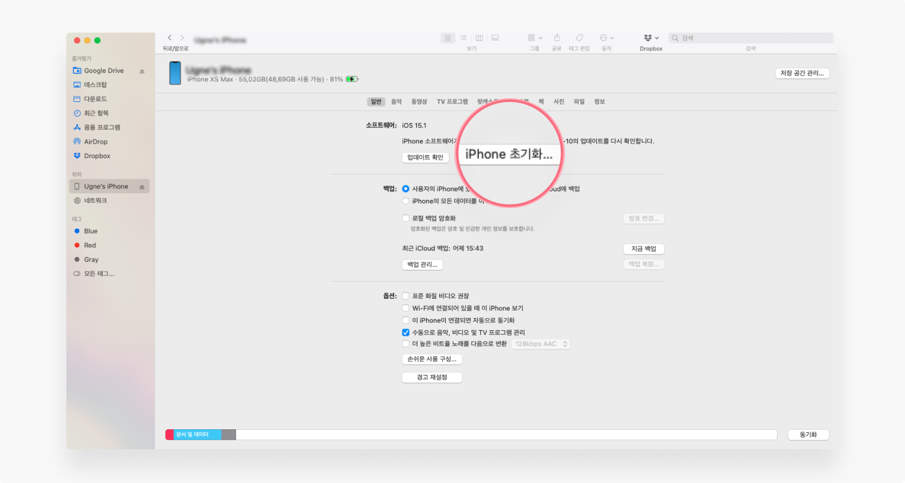
Task: Enable 자동으로 동기화 checkbox
Action: (x=405, y=320)
